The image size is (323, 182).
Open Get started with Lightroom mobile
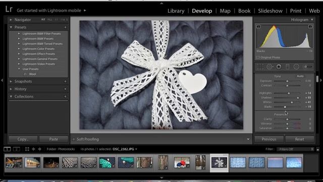(x=49, y=10)
